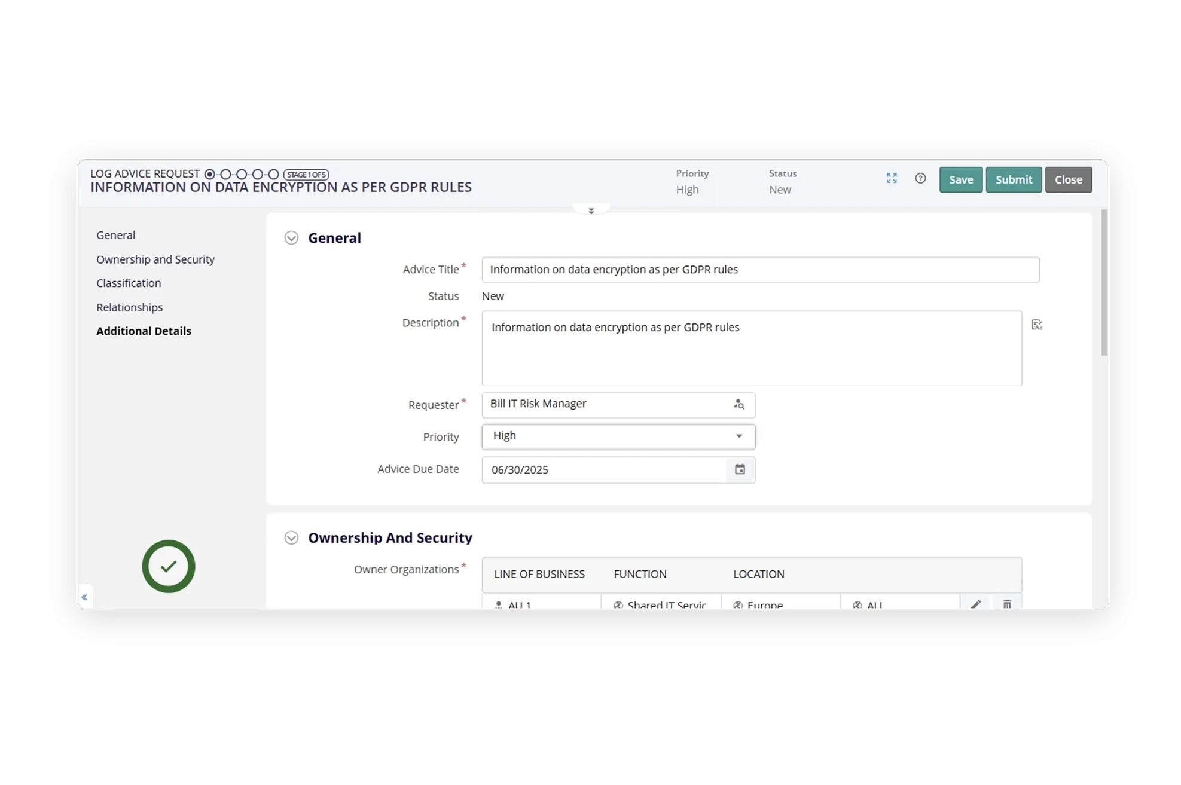Screen dimensions: 1181x785
Task: Click the third stage circle in workflow
Action: 241,174
